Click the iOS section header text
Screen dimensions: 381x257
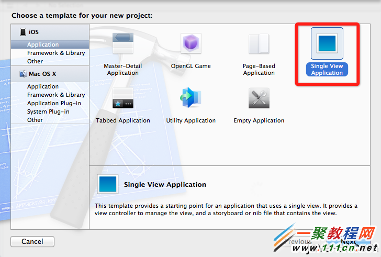tap(33, 32)
